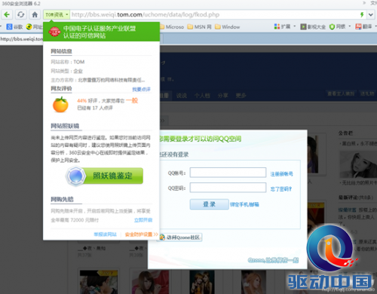
Task: Open 安全防护设置 link
Action: click(x=141, y=234)
